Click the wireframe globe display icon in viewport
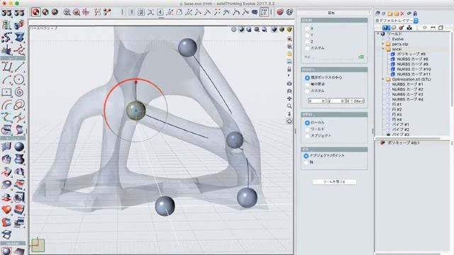The height and width of the screenshot is (255, 454). (x=234, y=30)
